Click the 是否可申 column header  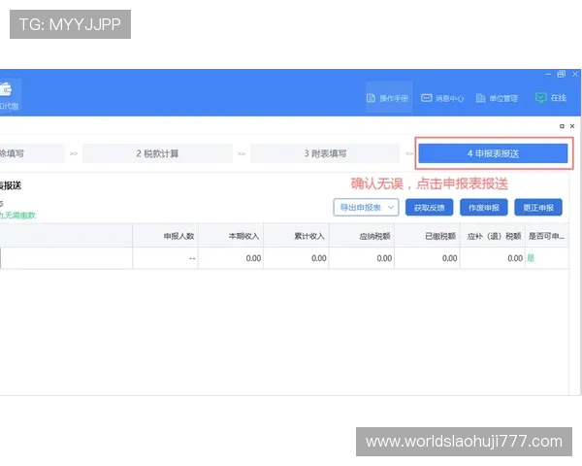[547, 236]
